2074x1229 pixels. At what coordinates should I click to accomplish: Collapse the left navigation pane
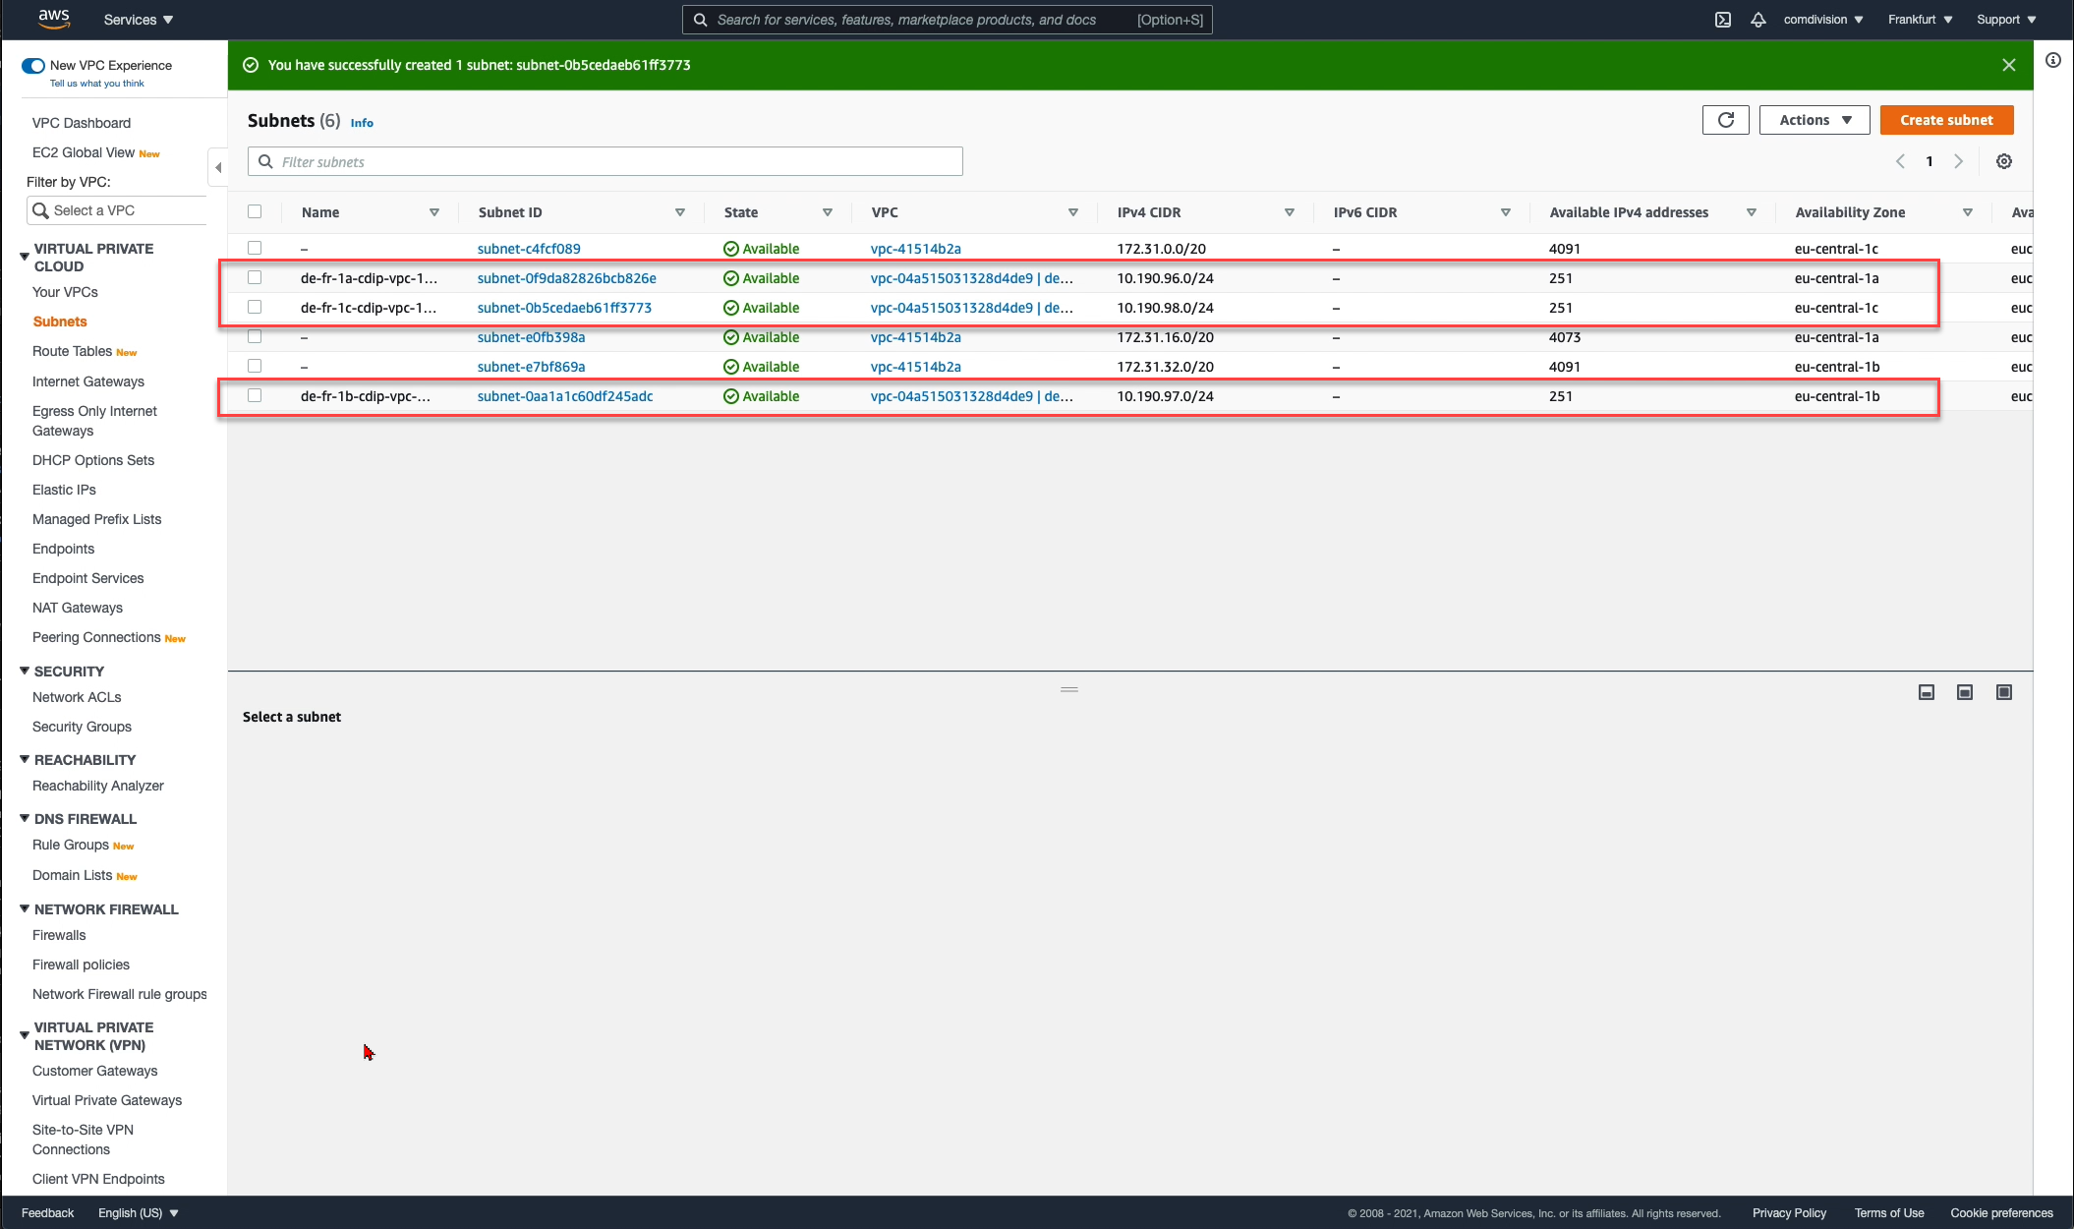click(218, 167)
